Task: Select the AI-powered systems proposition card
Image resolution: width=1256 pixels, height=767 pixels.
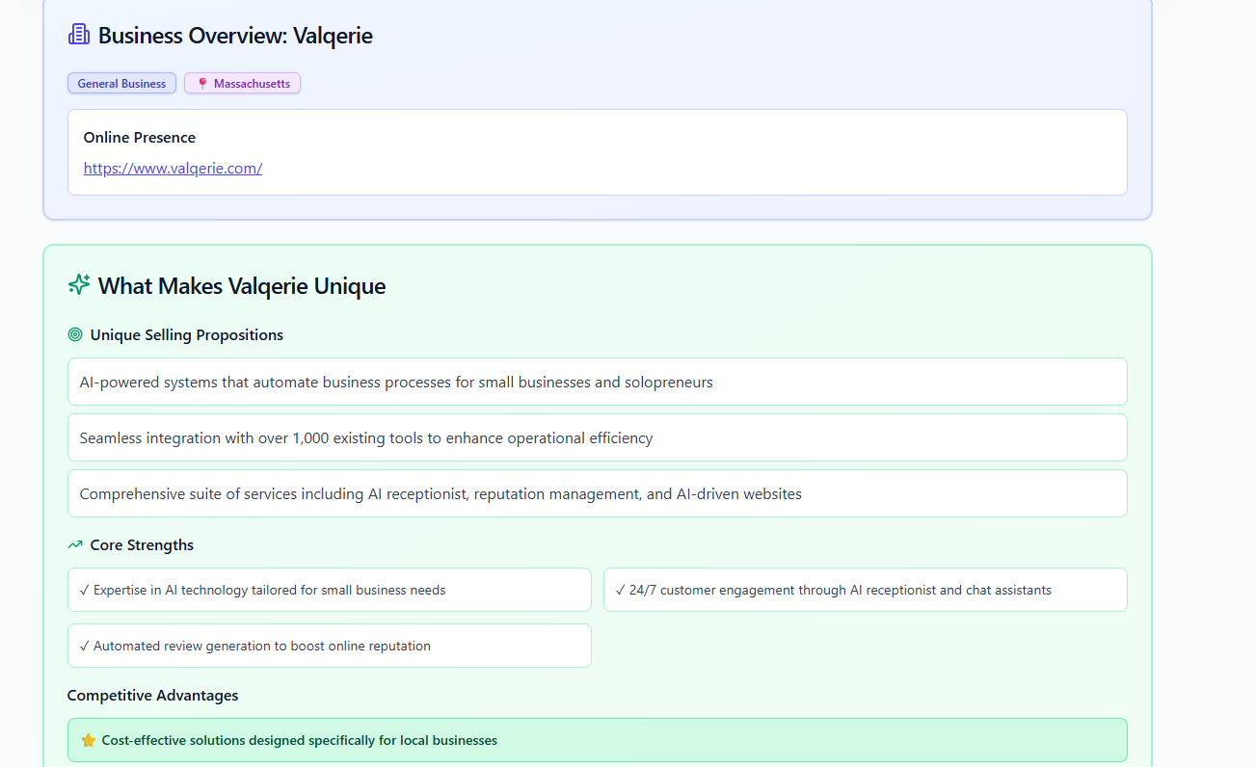Action: pos(597,382)
